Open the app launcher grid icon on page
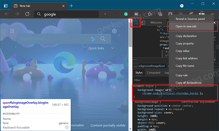Image resolution: width=219 pixels, height=131 pixels. coord(12,31)
